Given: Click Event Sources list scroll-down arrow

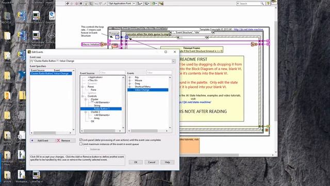Looking at the screenshot, I should coord(123,128).
